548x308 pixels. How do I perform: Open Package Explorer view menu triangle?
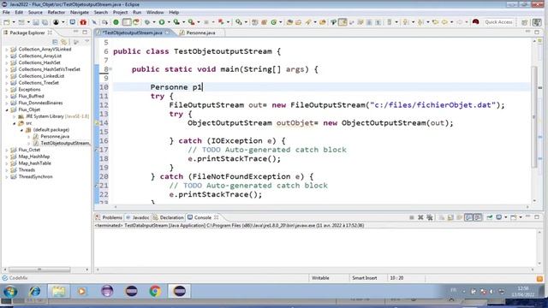coord(87,42)
